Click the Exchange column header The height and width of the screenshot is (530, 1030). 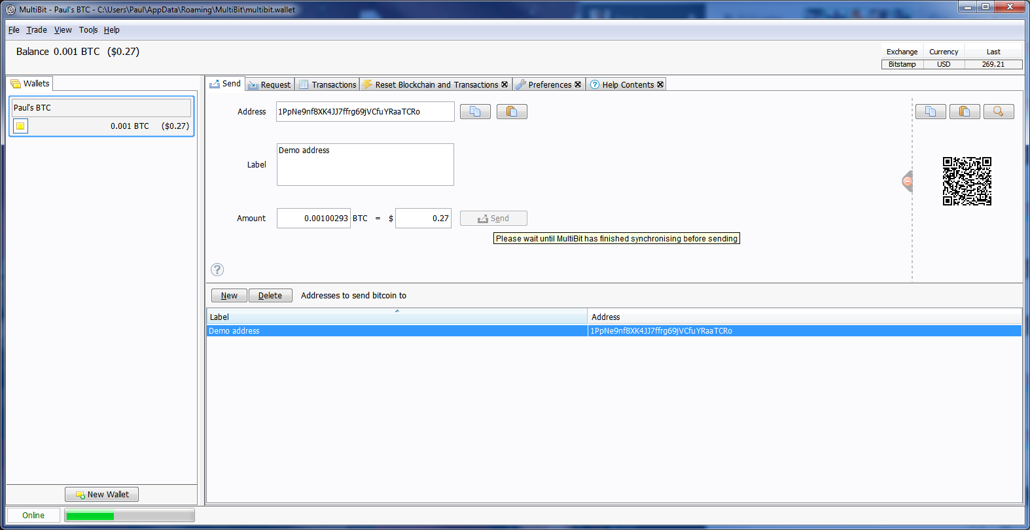coord(902,52)
